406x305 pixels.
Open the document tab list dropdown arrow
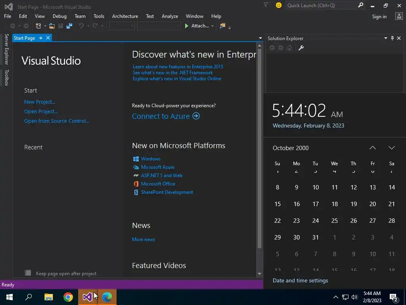point(260,38)
